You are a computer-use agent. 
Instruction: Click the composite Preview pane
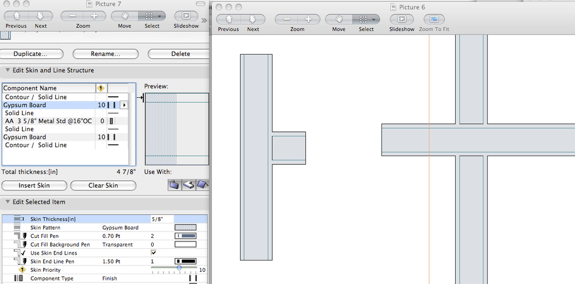click(177, 129)
